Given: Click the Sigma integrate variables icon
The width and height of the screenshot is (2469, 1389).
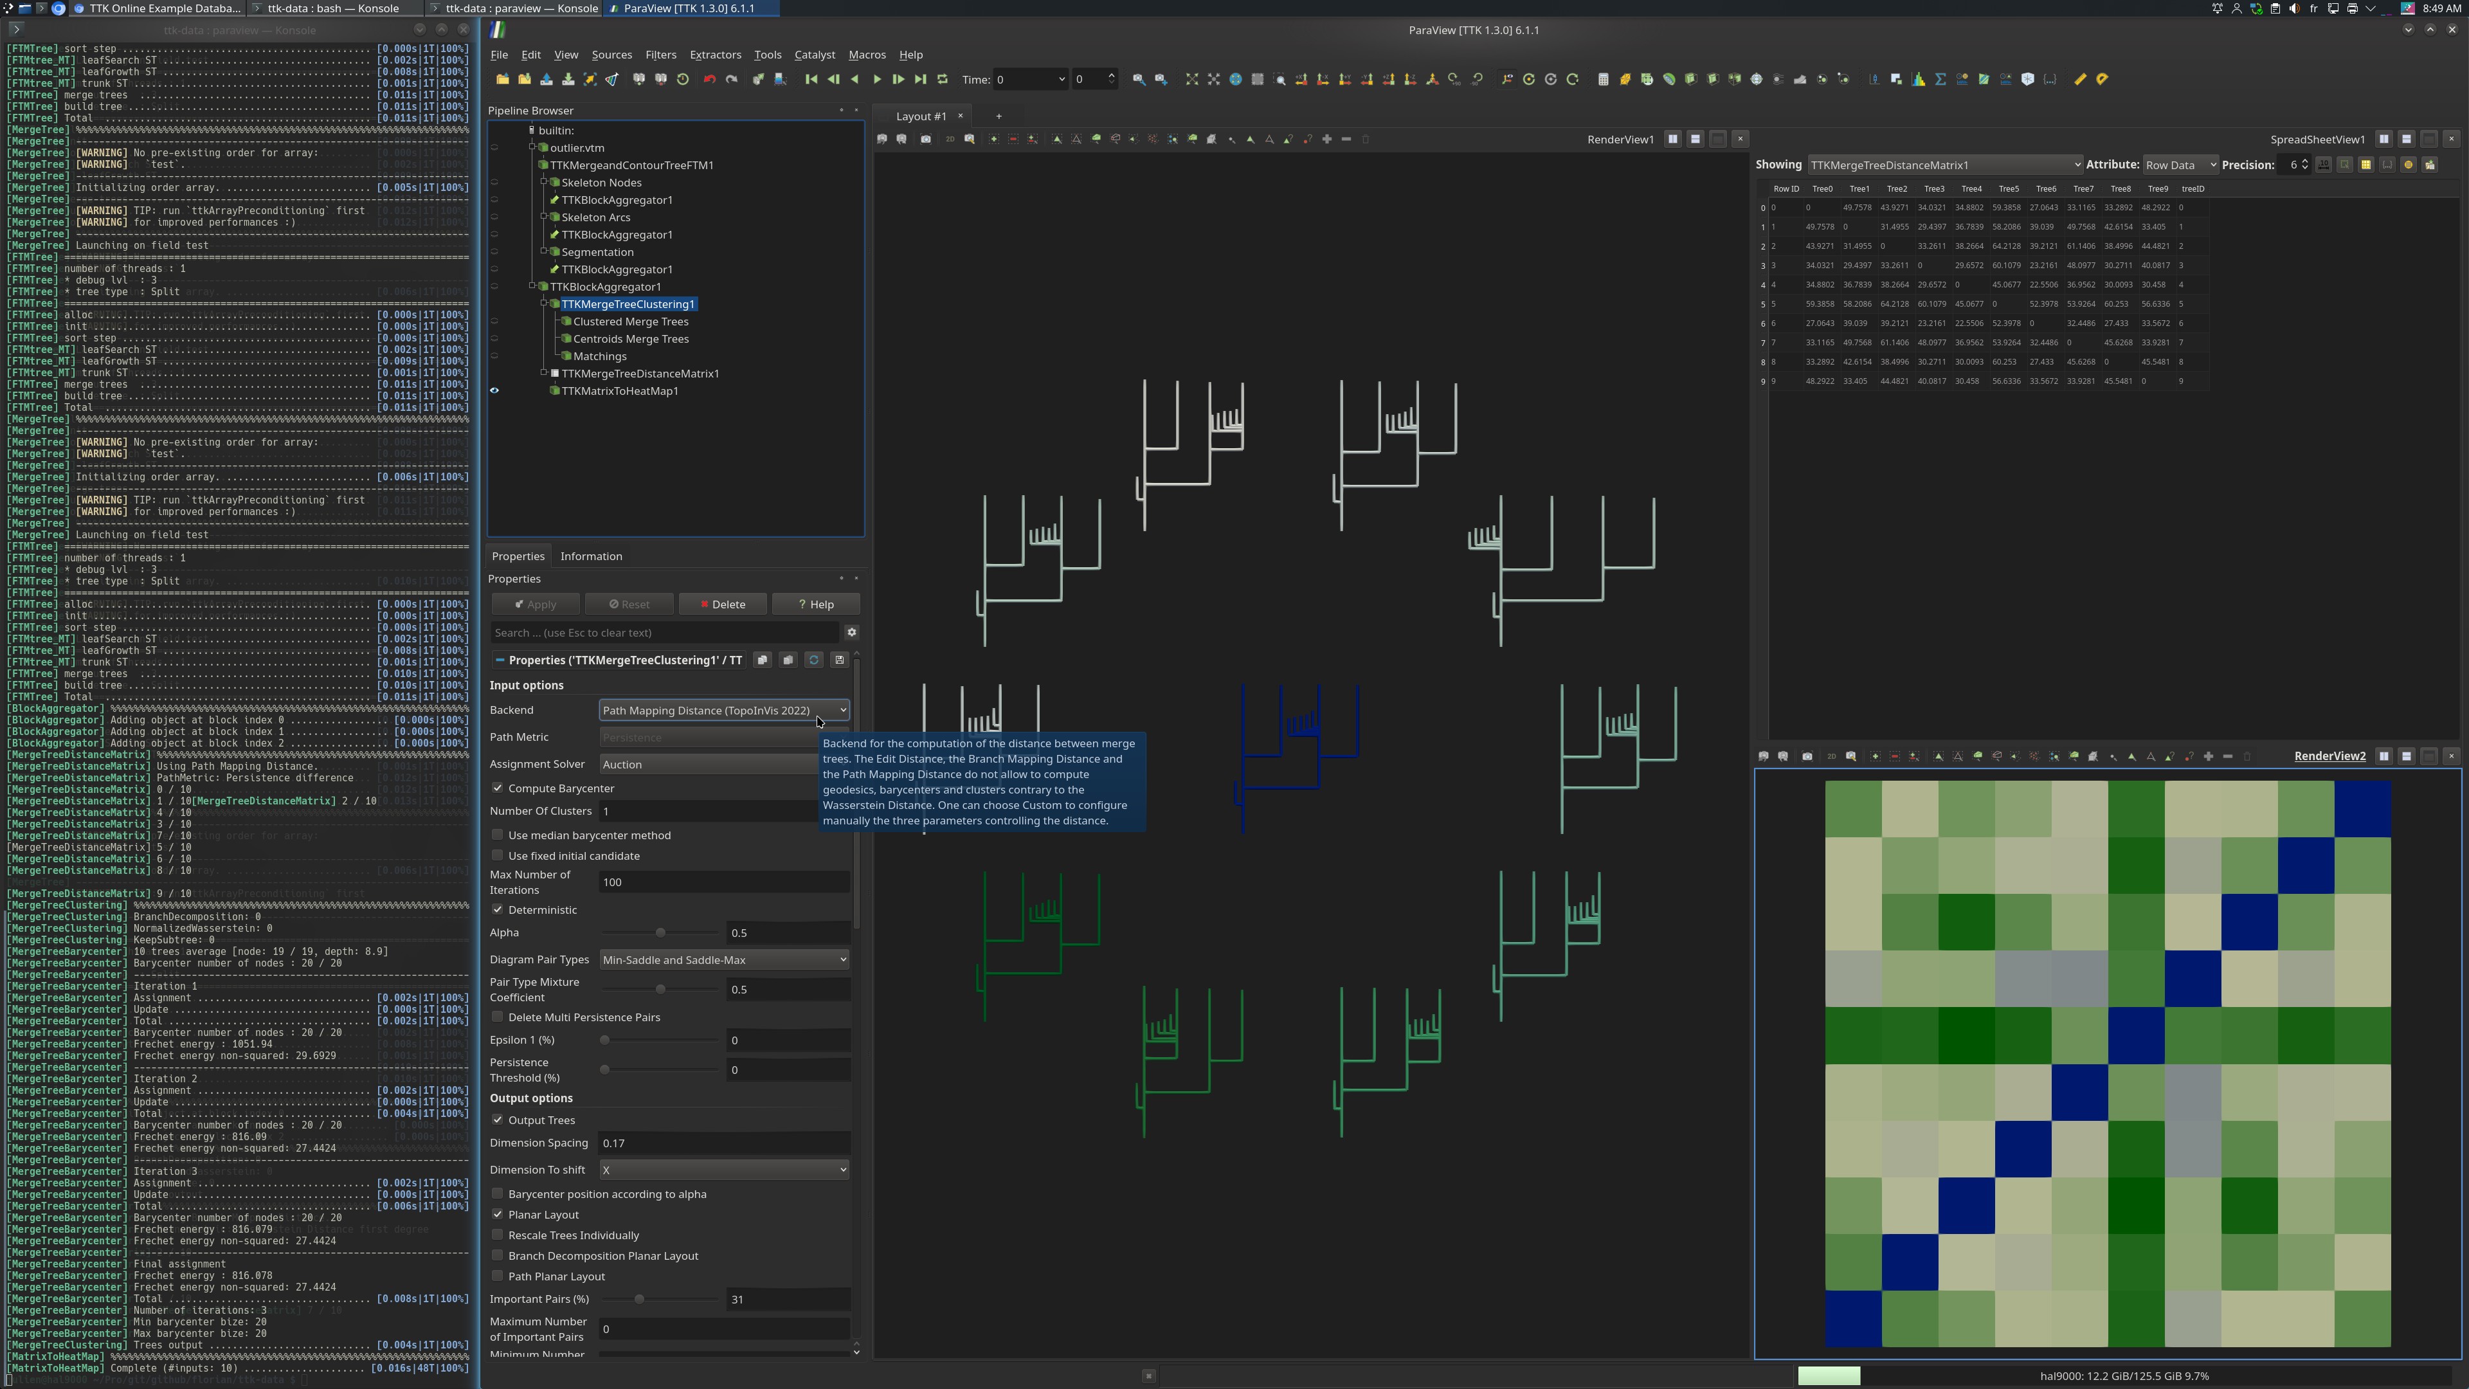Looking at the screenshot, I should point(1940,80).
